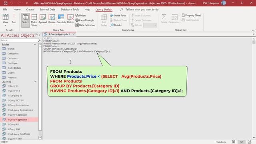Open All Access Objects dropdown menu
The height and width of the screenshot is (144, 256).
click(x=36, y=35)
